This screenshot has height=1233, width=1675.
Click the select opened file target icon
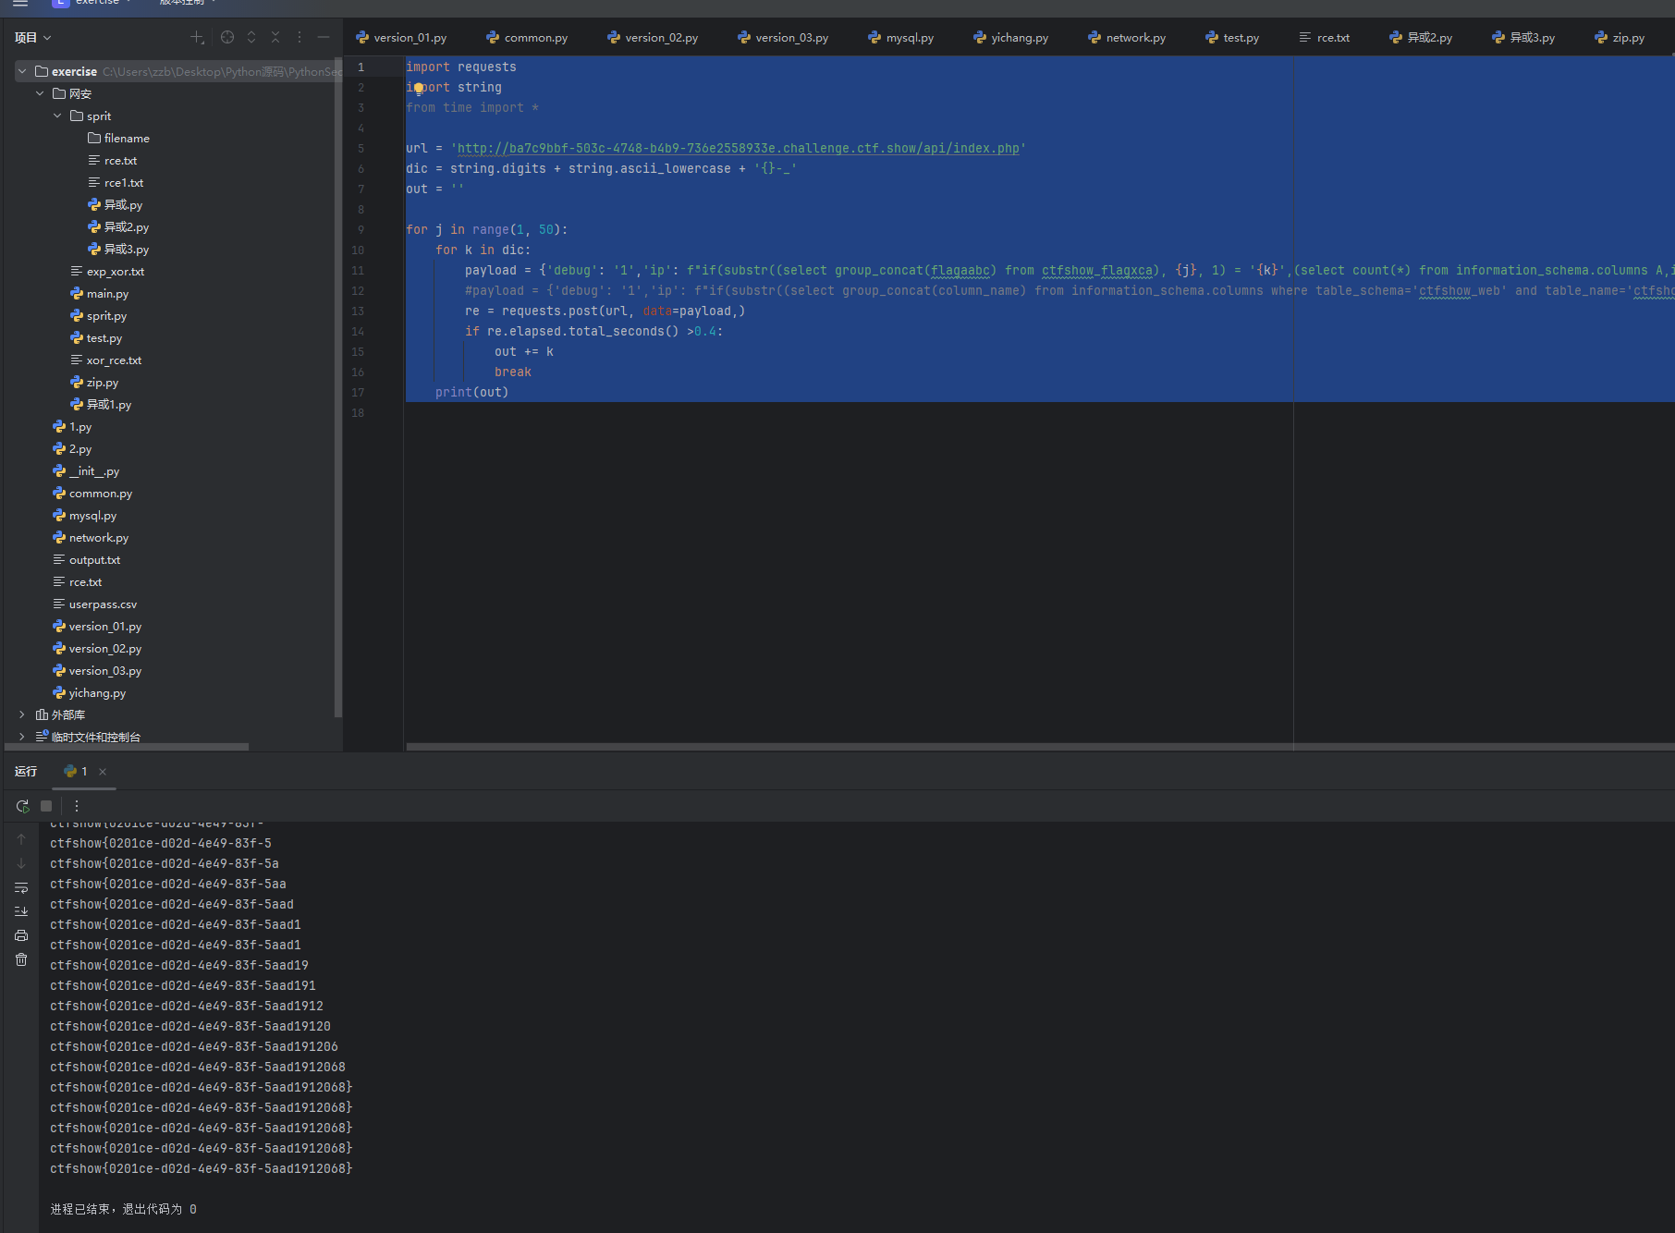point(227,38)
